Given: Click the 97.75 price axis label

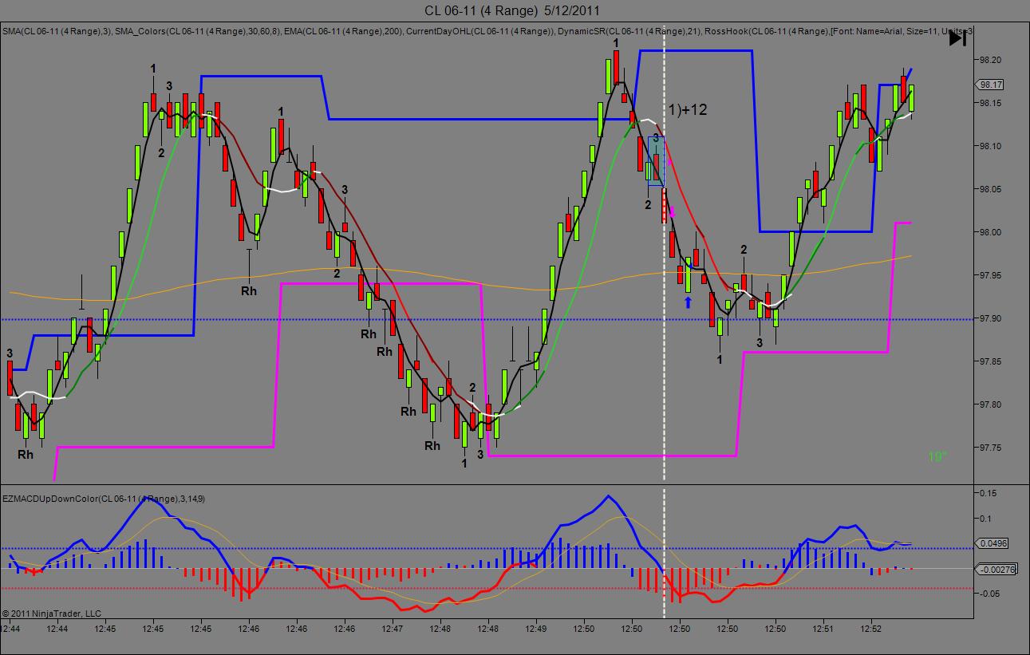Looking at the screenshot, I should pos(990,448).
